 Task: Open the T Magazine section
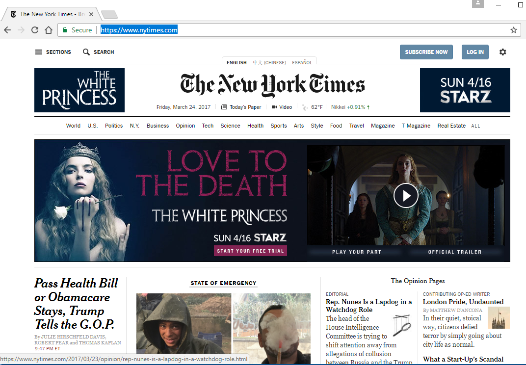click(x=416, y=126)
